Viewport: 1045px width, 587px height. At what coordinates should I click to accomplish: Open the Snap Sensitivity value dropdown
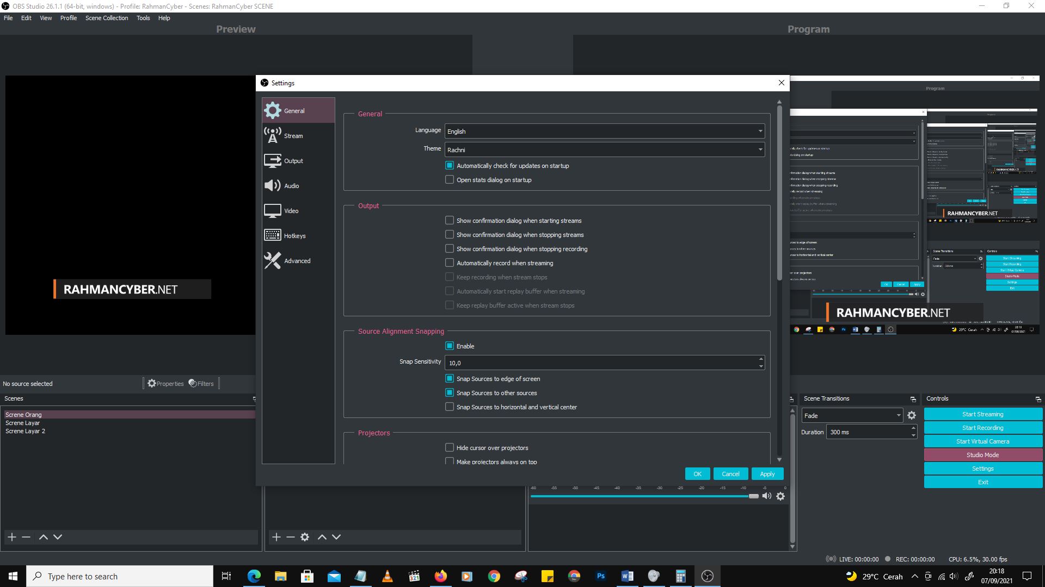(x=761, y=363)
